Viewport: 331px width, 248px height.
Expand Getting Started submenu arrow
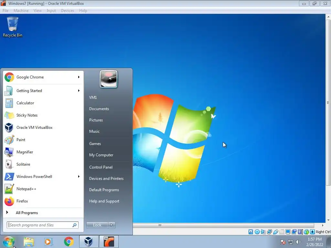click(79, 91)
